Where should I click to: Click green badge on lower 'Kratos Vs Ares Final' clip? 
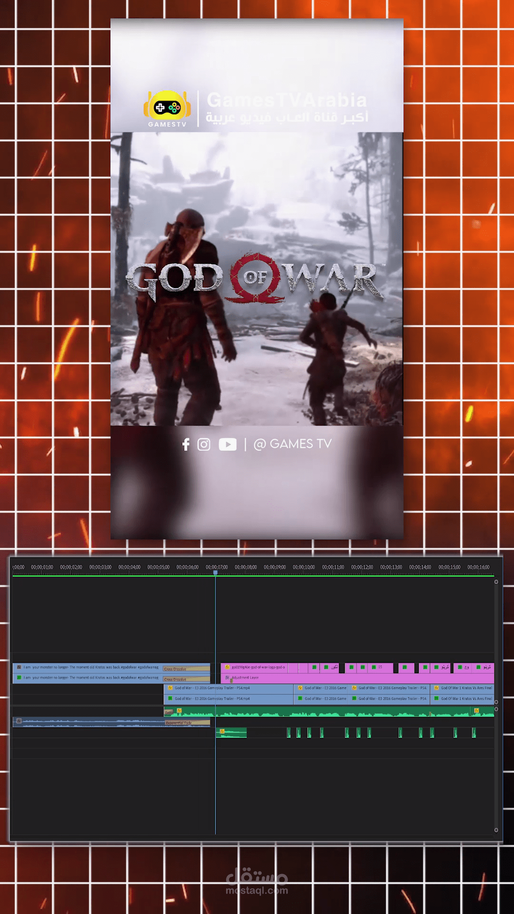tap(436, 698)
